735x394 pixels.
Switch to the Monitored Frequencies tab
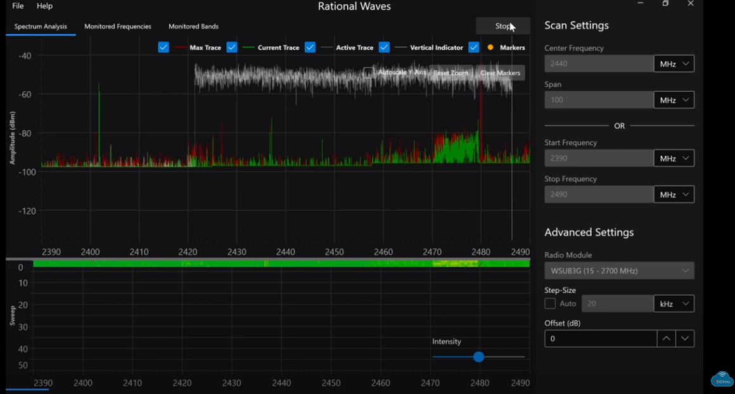pos(118,27)
